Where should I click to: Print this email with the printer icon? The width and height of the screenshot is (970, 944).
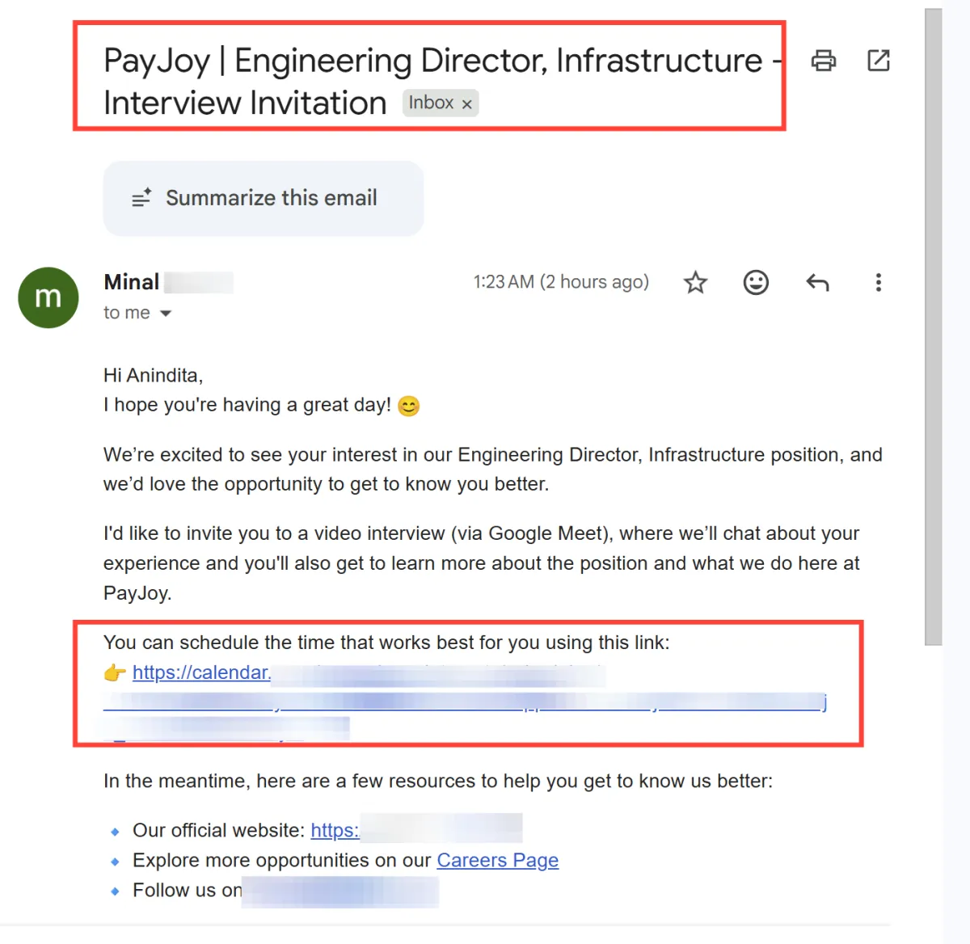point(823,61)
